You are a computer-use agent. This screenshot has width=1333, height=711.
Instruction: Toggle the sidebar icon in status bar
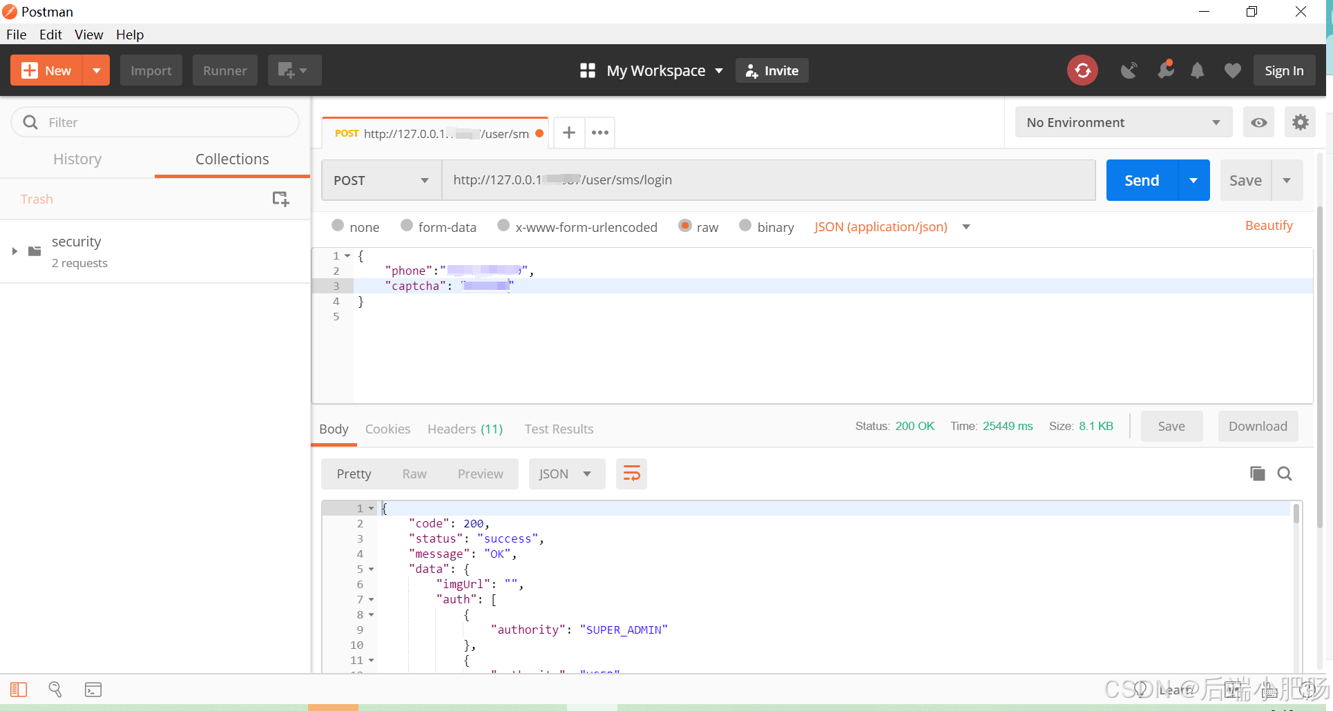[x=19, y=689]
